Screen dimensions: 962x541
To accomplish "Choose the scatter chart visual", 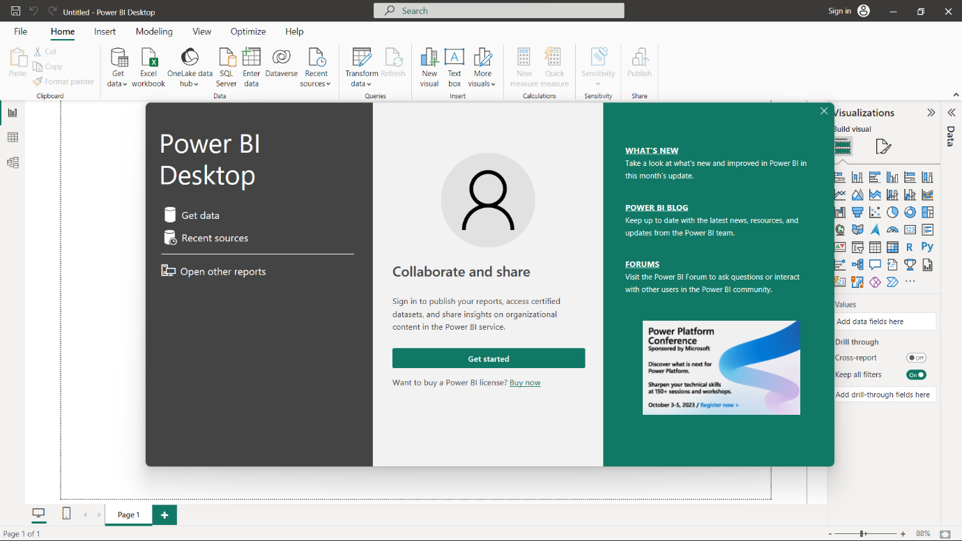I will tap(875, 212).
